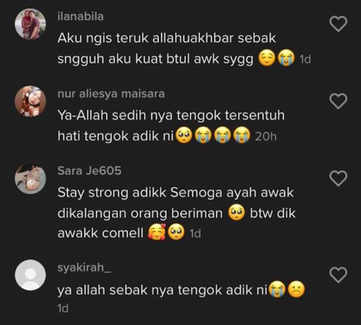Screen dimensions: 361x325
Task: Tap the 1d timestamp under syakirah_'s comment
Action: pyautogui.click(x=63, y=309)
